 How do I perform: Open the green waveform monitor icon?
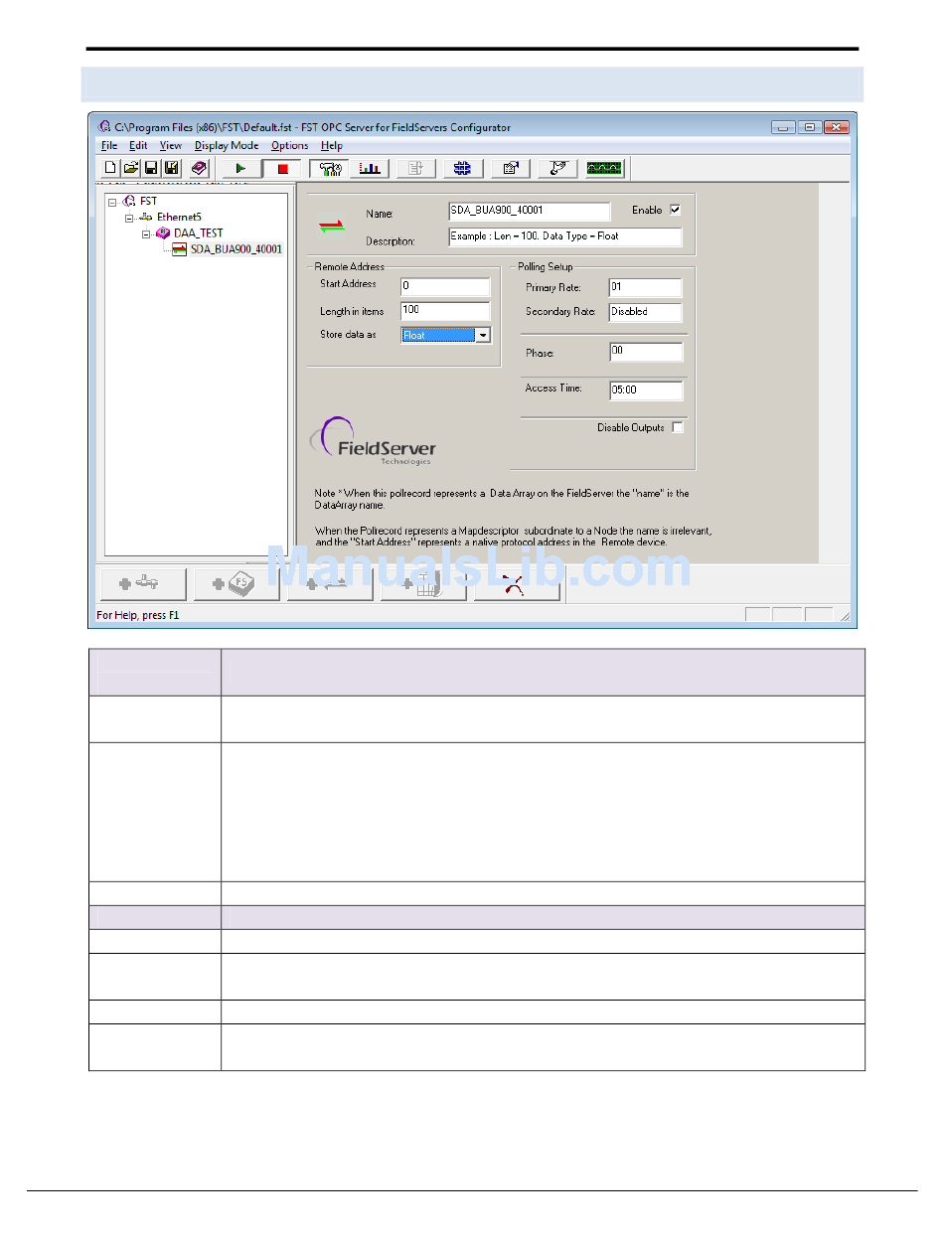pos(604,168)
